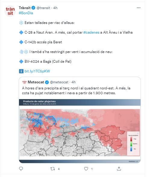The image size is (149, 177).
Task: Open the bit.ly/1TC5pKW link
Action: coord(37,71)
